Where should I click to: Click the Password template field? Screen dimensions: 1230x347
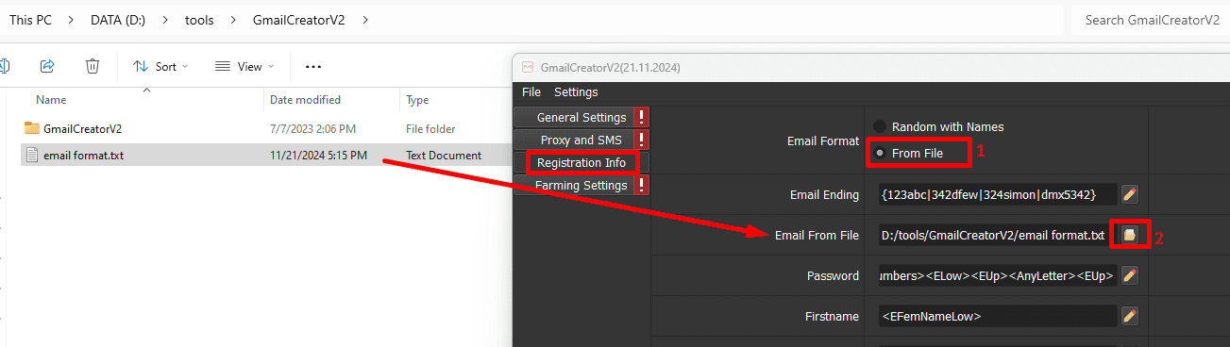pyautogui.click(x=998, y=276)
